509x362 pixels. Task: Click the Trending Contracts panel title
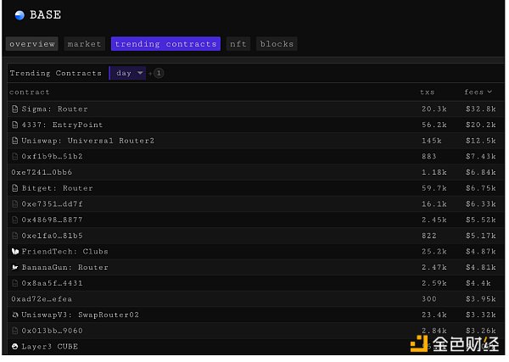[55, 73]
